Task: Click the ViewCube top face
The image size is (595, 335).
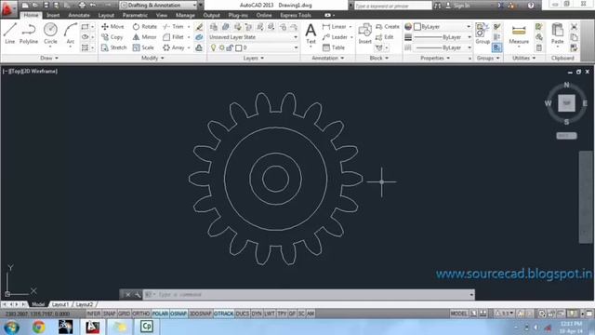Action: pyautogui.click(x=566, y=103)
